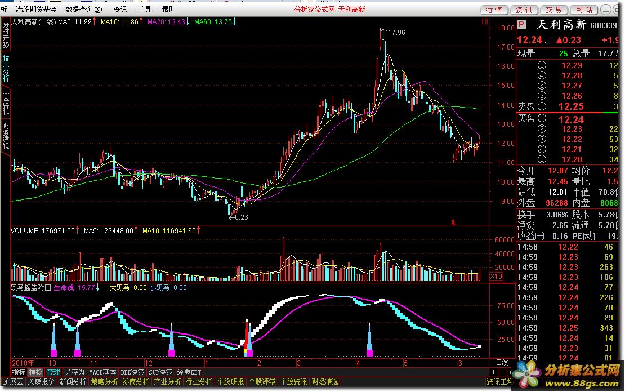
Task: Click the 交易 button
Action: coord(553,10)
